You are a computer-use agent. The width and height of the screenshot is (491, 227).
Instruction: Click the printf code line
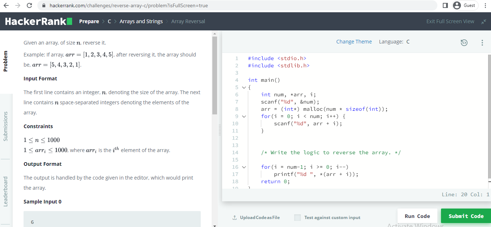coord(316,174)
